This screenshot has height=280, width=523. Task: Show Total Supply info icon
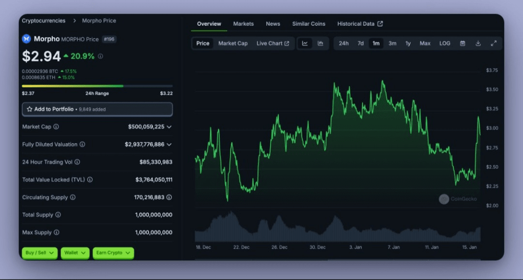pyautogui.click(x=58, y=215)
